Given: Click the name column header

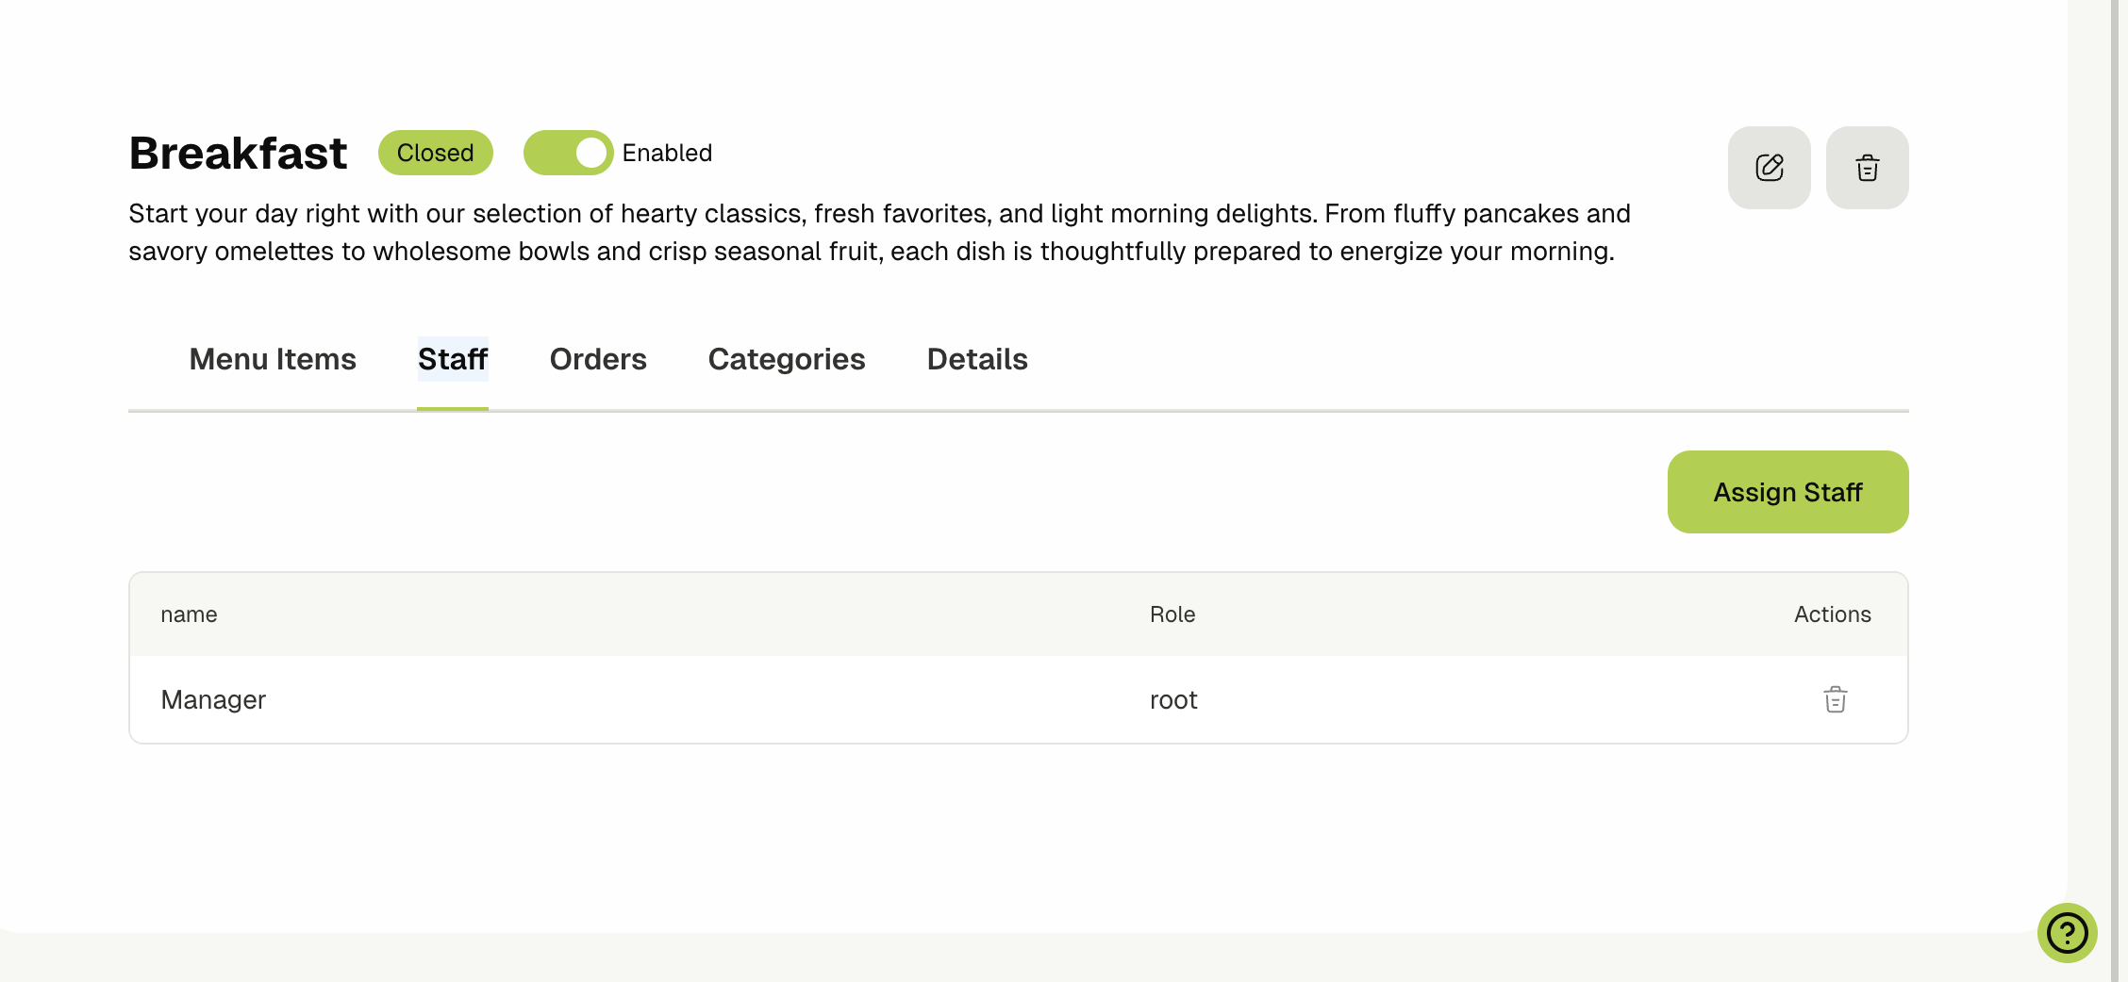Looking at the screenshot, I should 189,614.
